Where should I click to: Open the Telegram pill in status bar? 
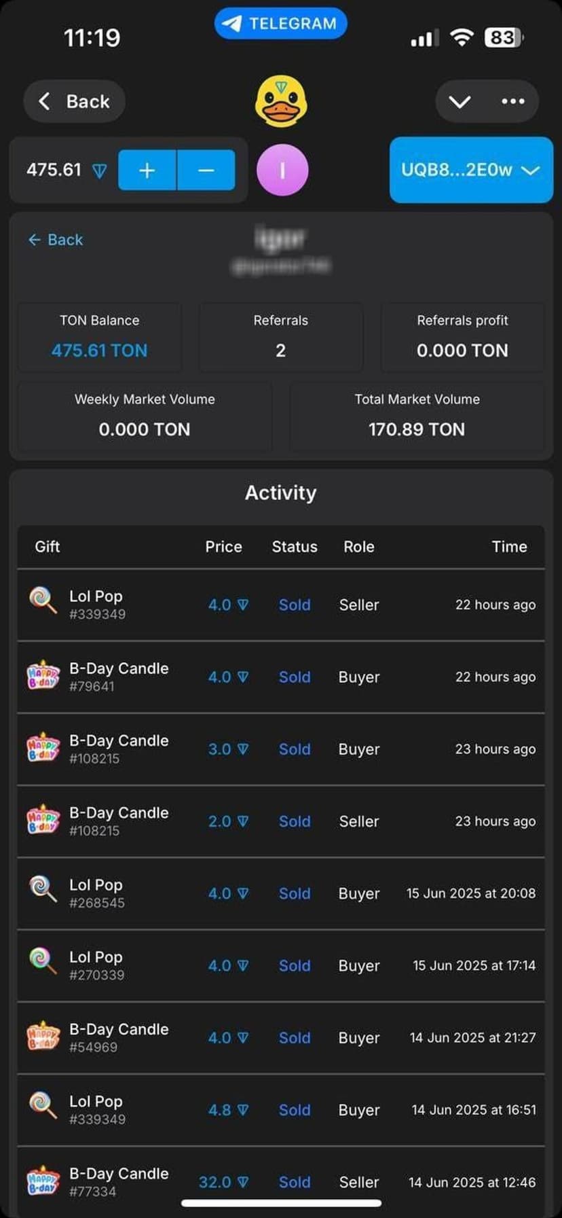point(281,24)
